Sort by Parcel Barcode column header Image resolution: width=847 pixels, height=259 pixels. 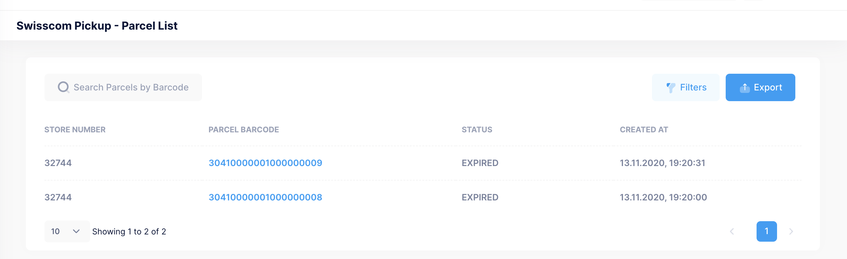(243, 130)
